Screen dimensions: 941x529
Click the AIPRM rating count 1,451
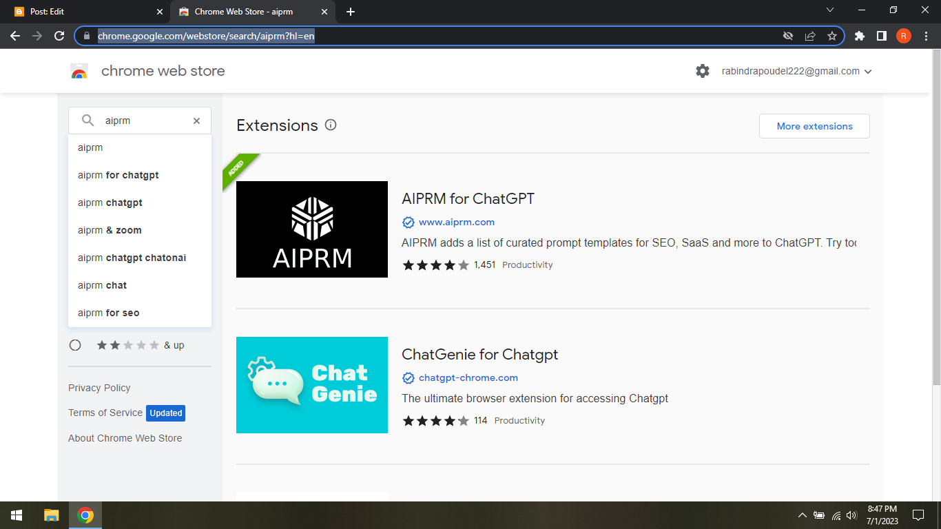pos(485,265)
